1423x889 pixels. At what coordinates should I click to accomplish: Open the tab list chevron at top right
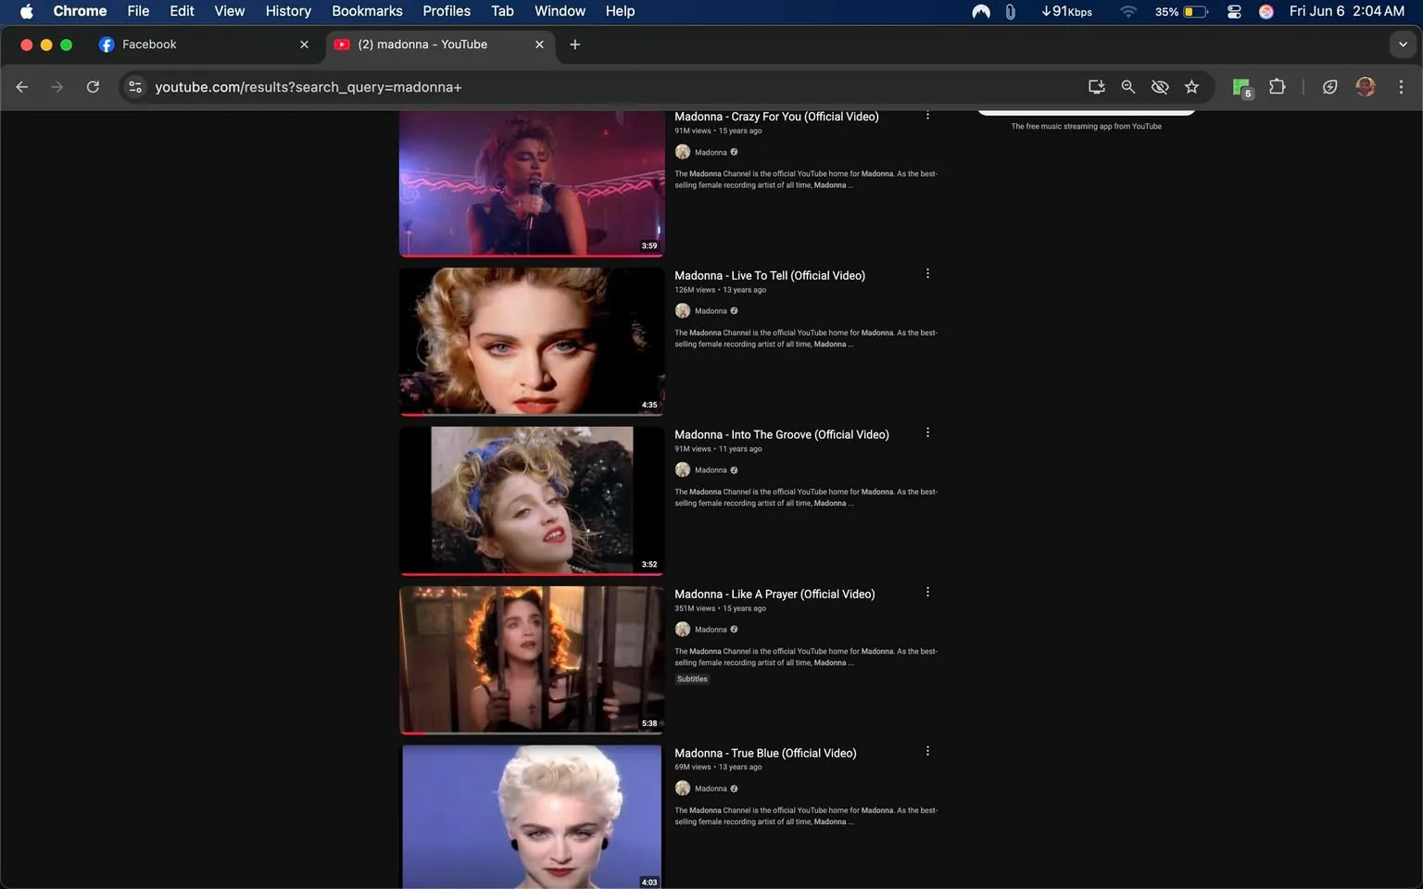(x=1402, y=44)
